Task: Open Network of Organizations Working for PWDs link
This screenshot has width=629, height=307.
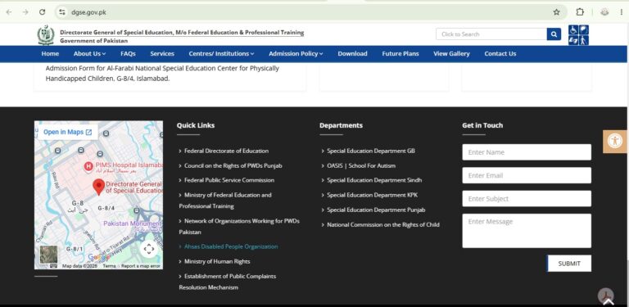Action: coord(239,227)
